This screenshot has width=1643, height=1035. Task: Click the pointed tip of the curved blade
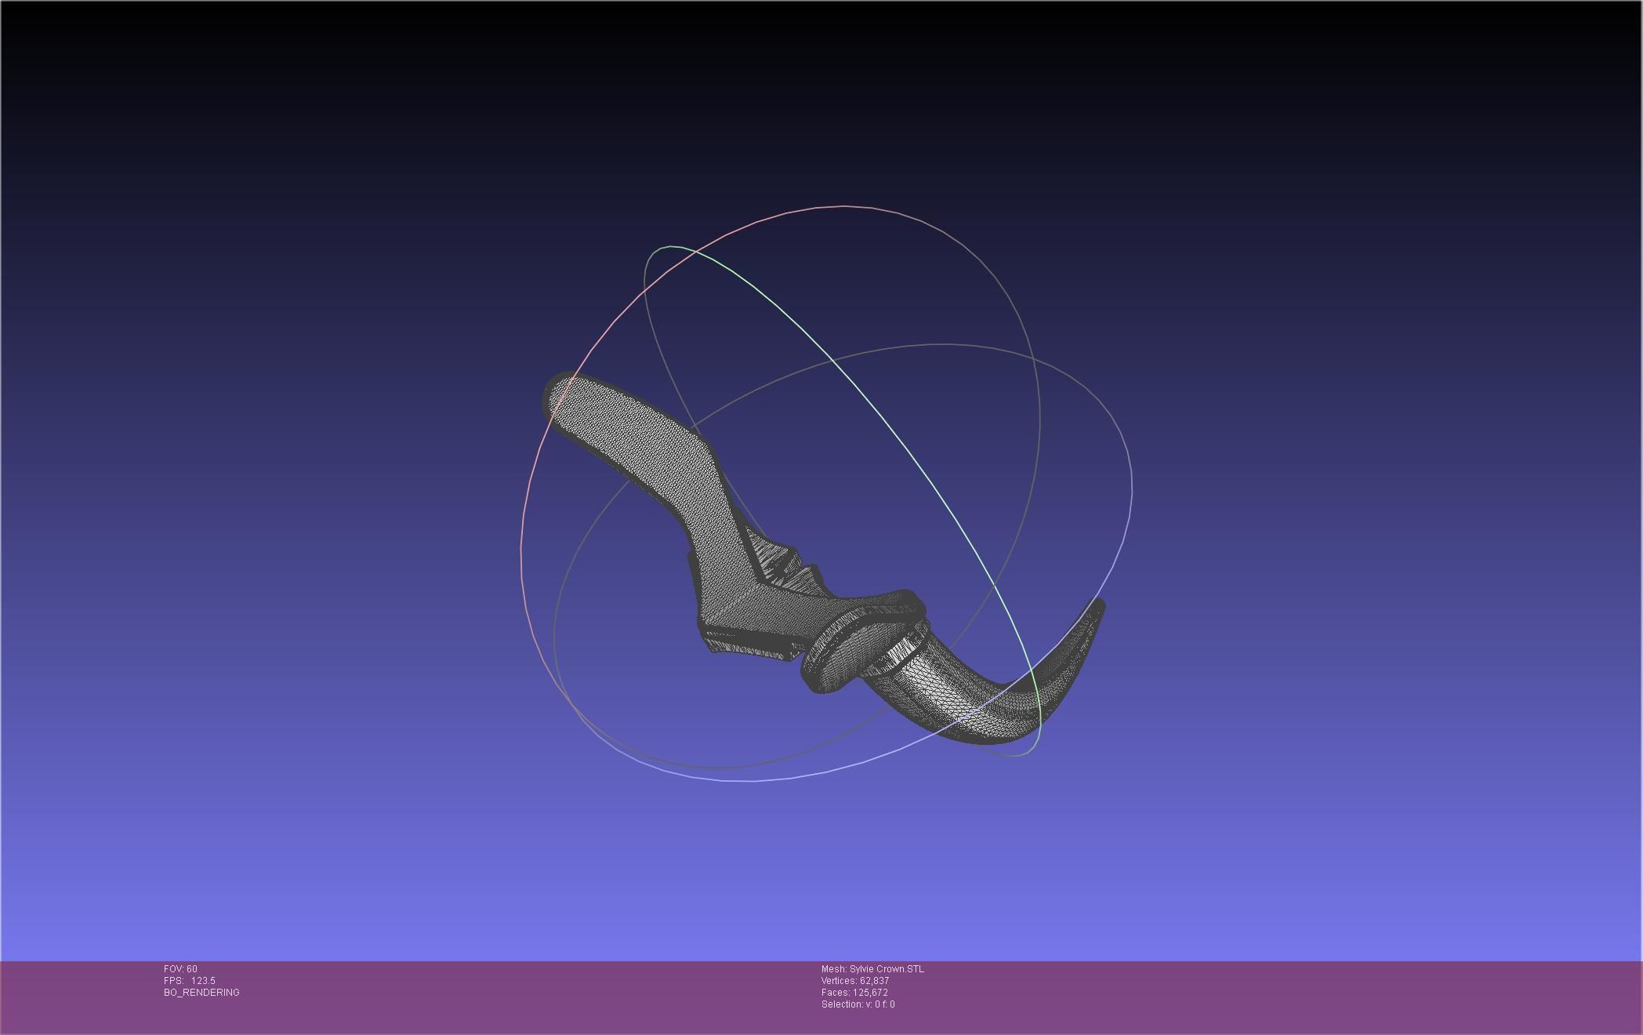pos(1101,603)
